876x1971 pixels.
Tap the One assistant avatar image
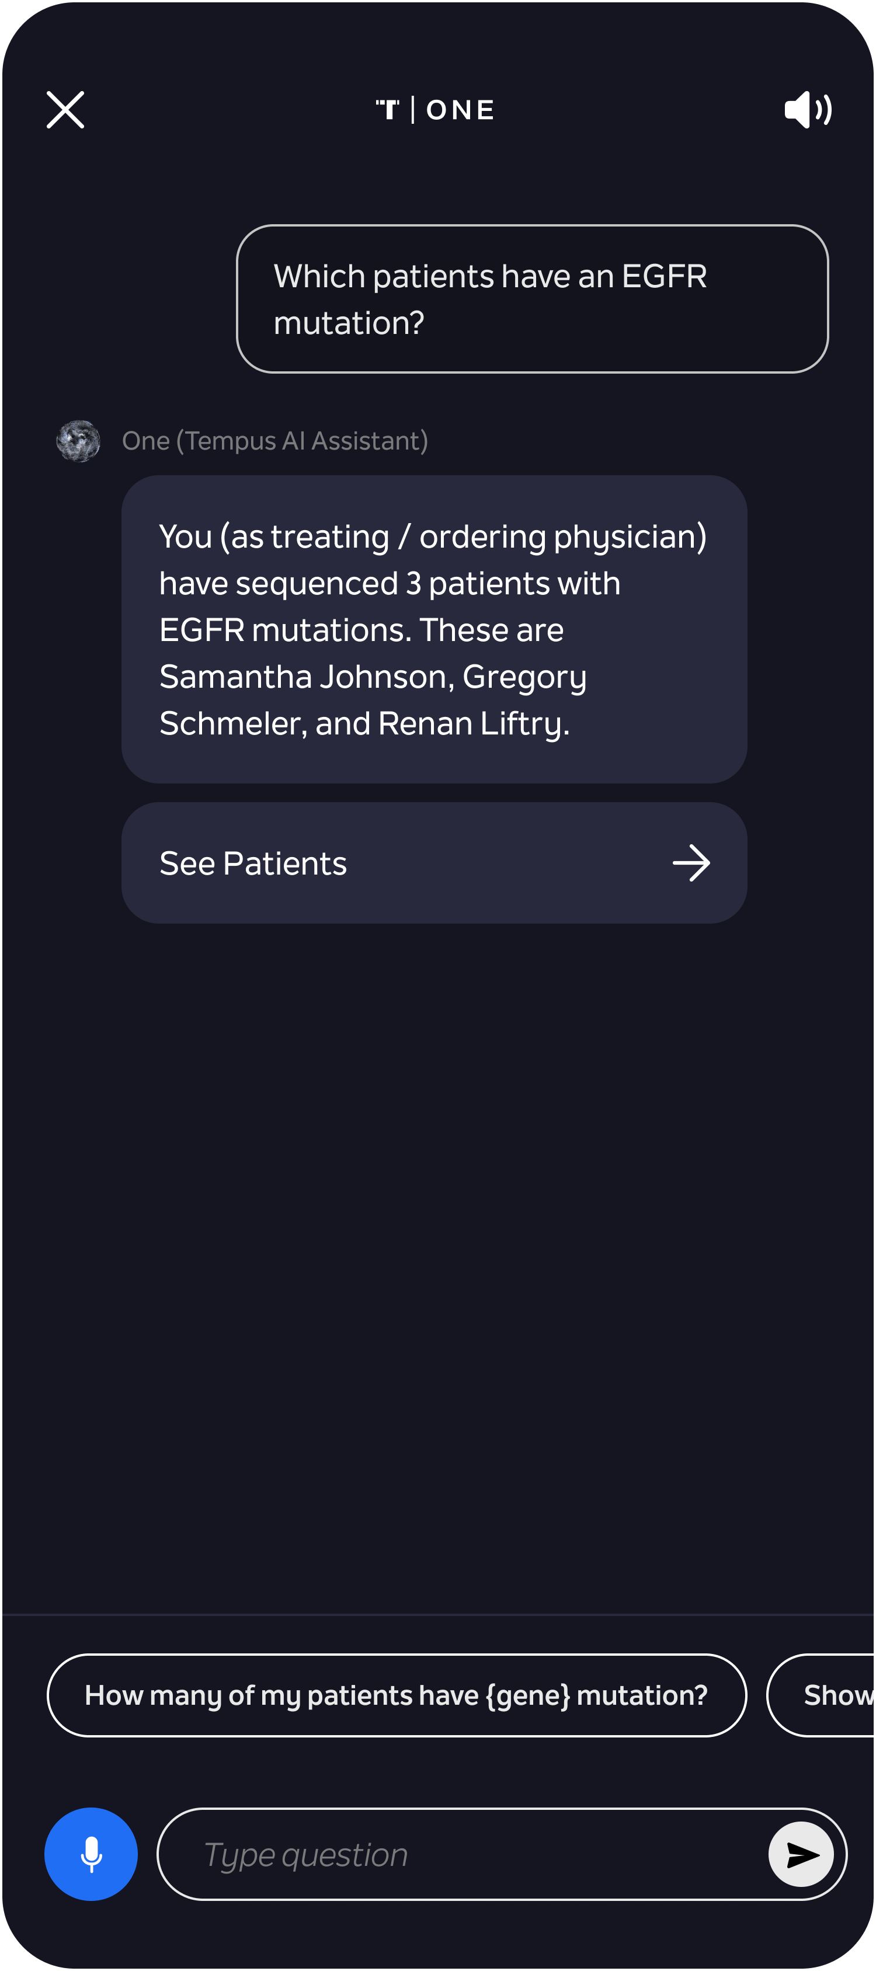pyautogui.click(x=78, y=441)
